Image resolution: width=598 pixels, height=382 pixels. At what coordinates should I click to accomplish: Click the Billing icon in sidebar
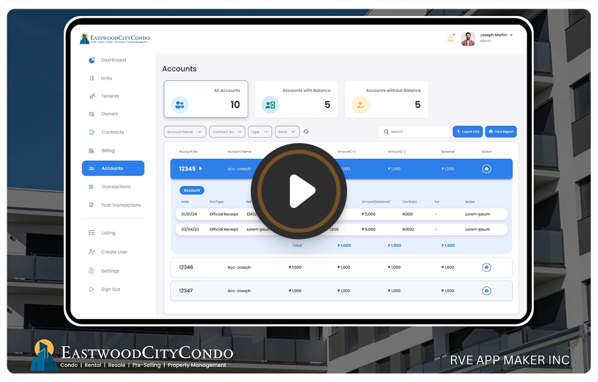(91, 150)
